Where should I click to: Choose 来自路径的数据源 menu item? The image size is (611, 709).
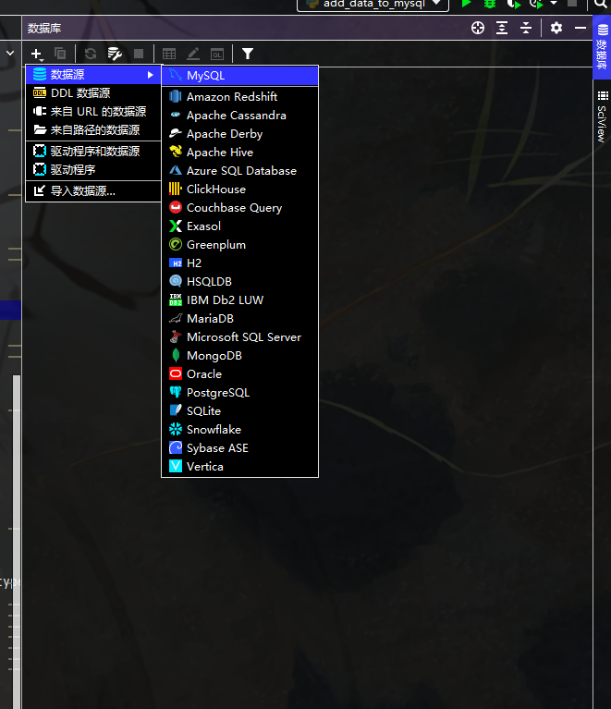[x=93, y=130]
